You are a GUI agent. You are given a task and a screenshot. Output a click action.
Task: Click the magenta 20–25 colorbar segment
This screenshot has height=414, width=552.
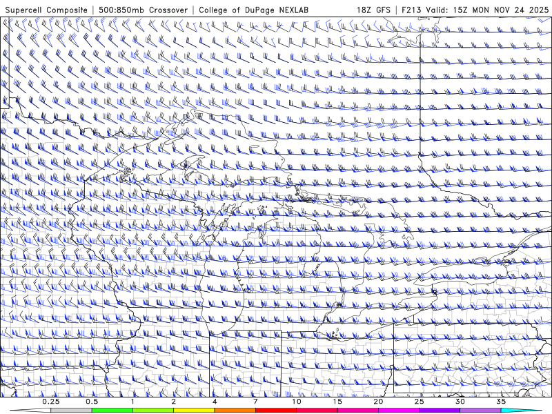pos(399,411)
